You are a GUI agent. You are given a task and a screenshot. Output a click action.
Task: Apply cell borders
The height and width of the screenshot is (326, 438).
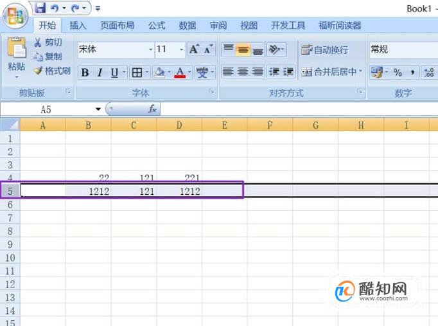(137, 73)
